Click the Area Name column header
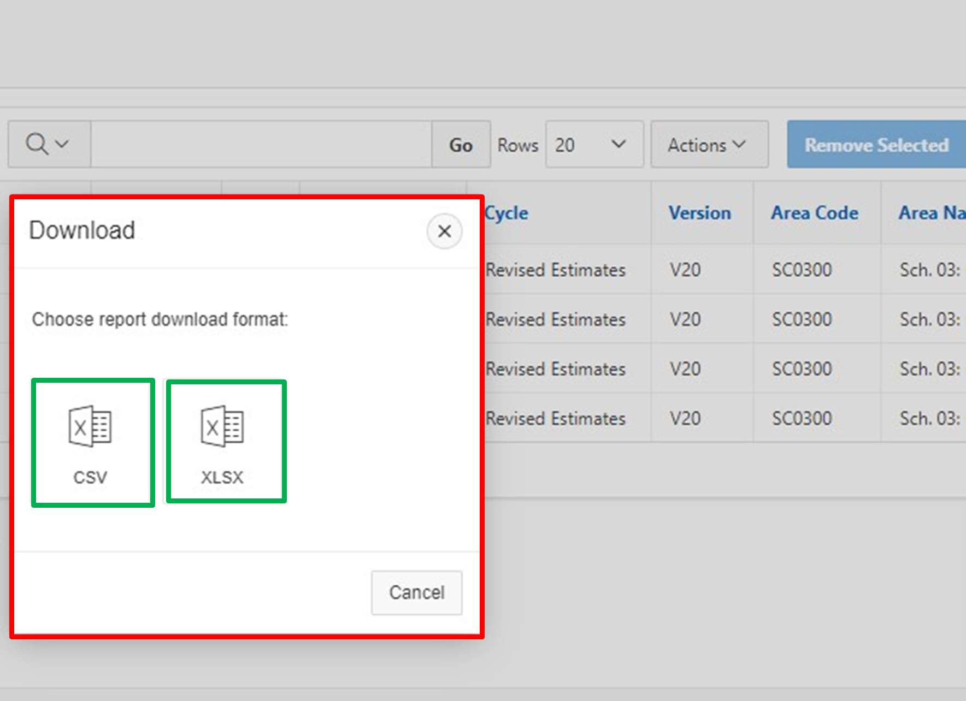The height and width of the screenshot is (701, 966). click(931, 213)
